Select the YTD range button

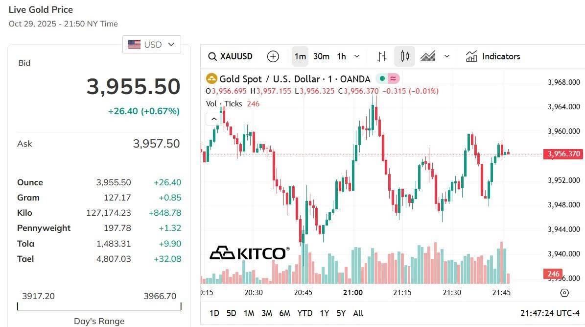tap(304, 313)
